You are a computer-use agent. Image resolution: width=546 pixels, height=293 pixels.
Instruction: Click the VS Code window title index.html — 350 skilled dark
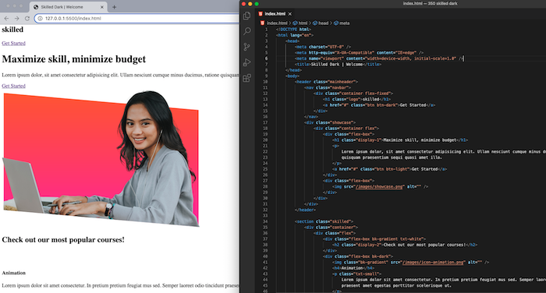(430, 3)
